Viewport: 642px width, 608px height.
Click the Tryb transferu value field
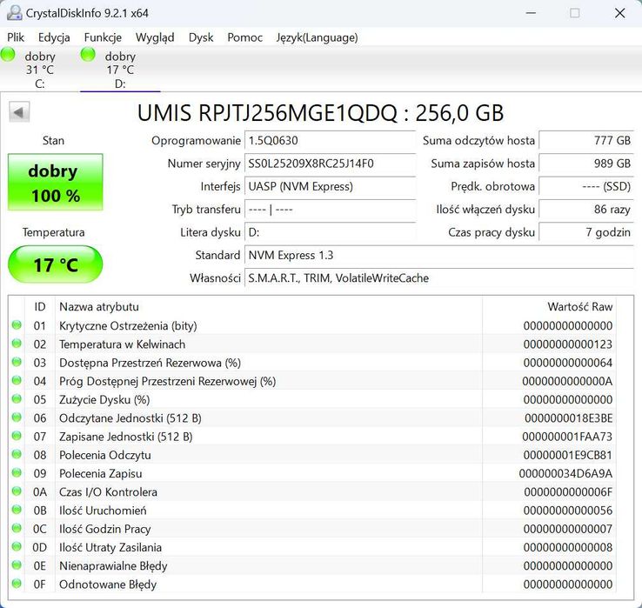(330, 210)
